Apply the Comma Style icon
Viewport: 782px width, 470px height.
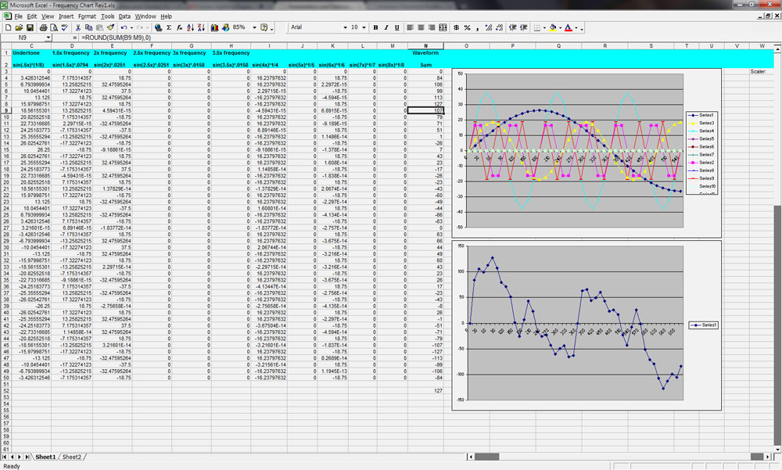(478, 27)
